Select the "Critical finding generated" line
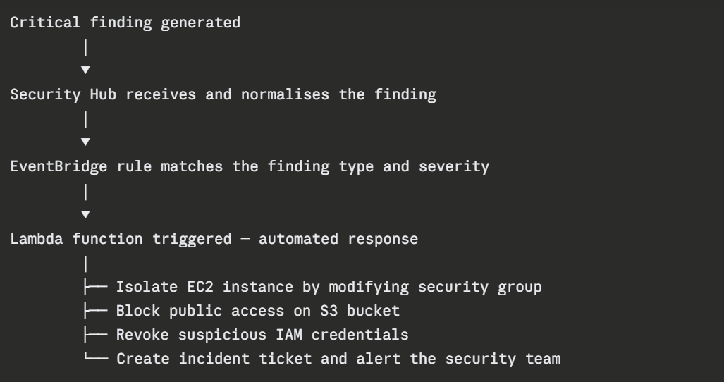724x382 pixels. (125, 23)
